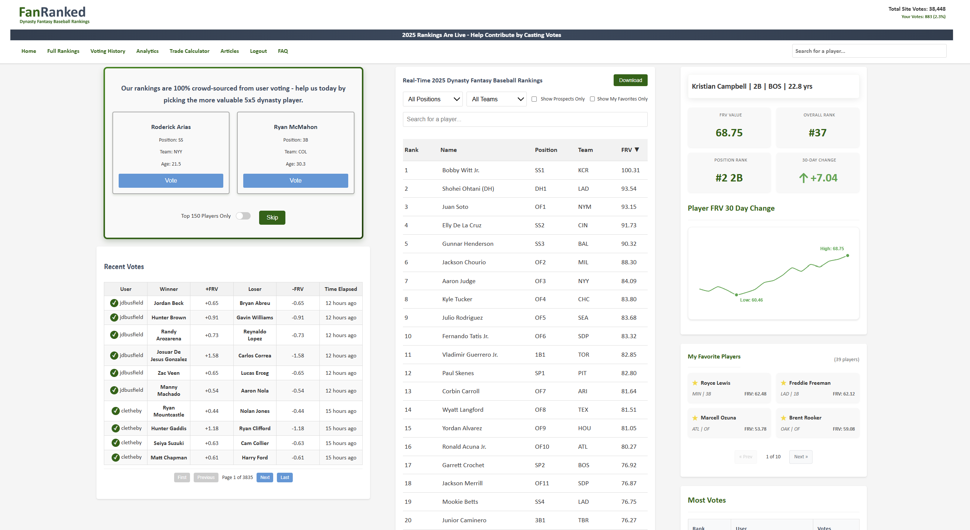970x530 pixels.
Task: Open the All Positions dropdown
Action: pyautogui.click(x=433, y=99)
